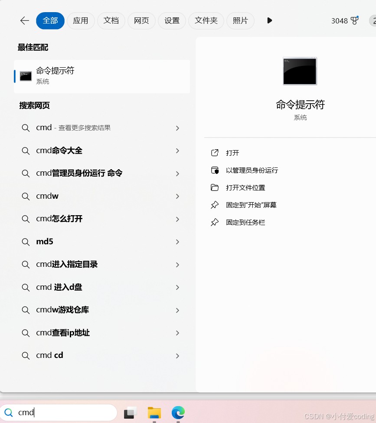Image resolution: width=376 pixels, height=423 pixels.
Task: Select web suggestion cmdw
Action: tap(102, 196)
